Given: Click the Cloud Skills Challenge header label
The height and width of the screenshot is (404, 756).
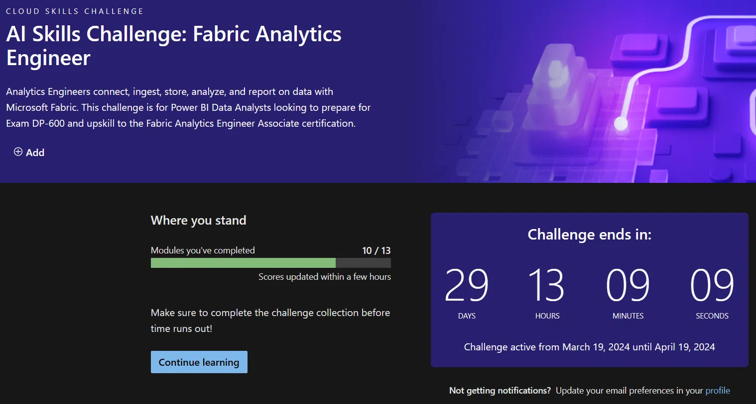Looking at the screenshot, I should [x=75, y=11].
